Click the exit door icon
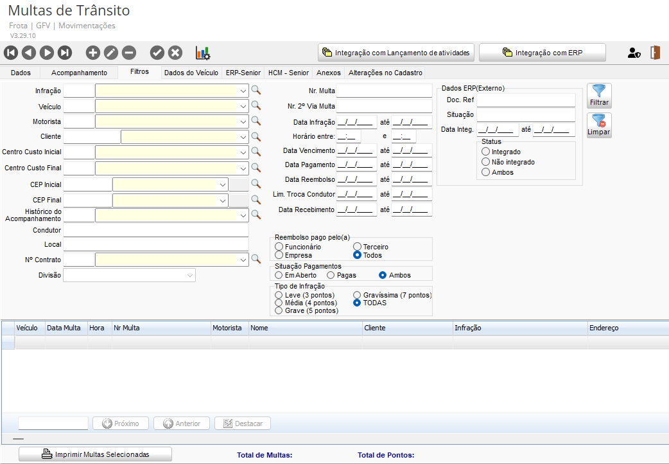The height and width of the screenshot is (464, 669). click(655, 53)
